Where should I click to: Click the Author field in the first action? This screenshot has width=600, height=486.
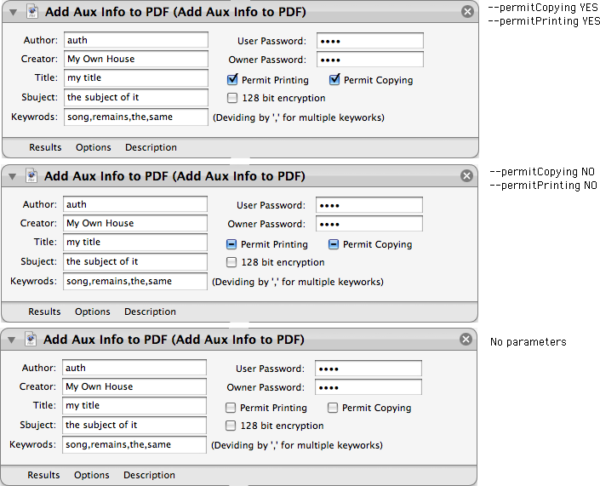click(x=136, y=40)
